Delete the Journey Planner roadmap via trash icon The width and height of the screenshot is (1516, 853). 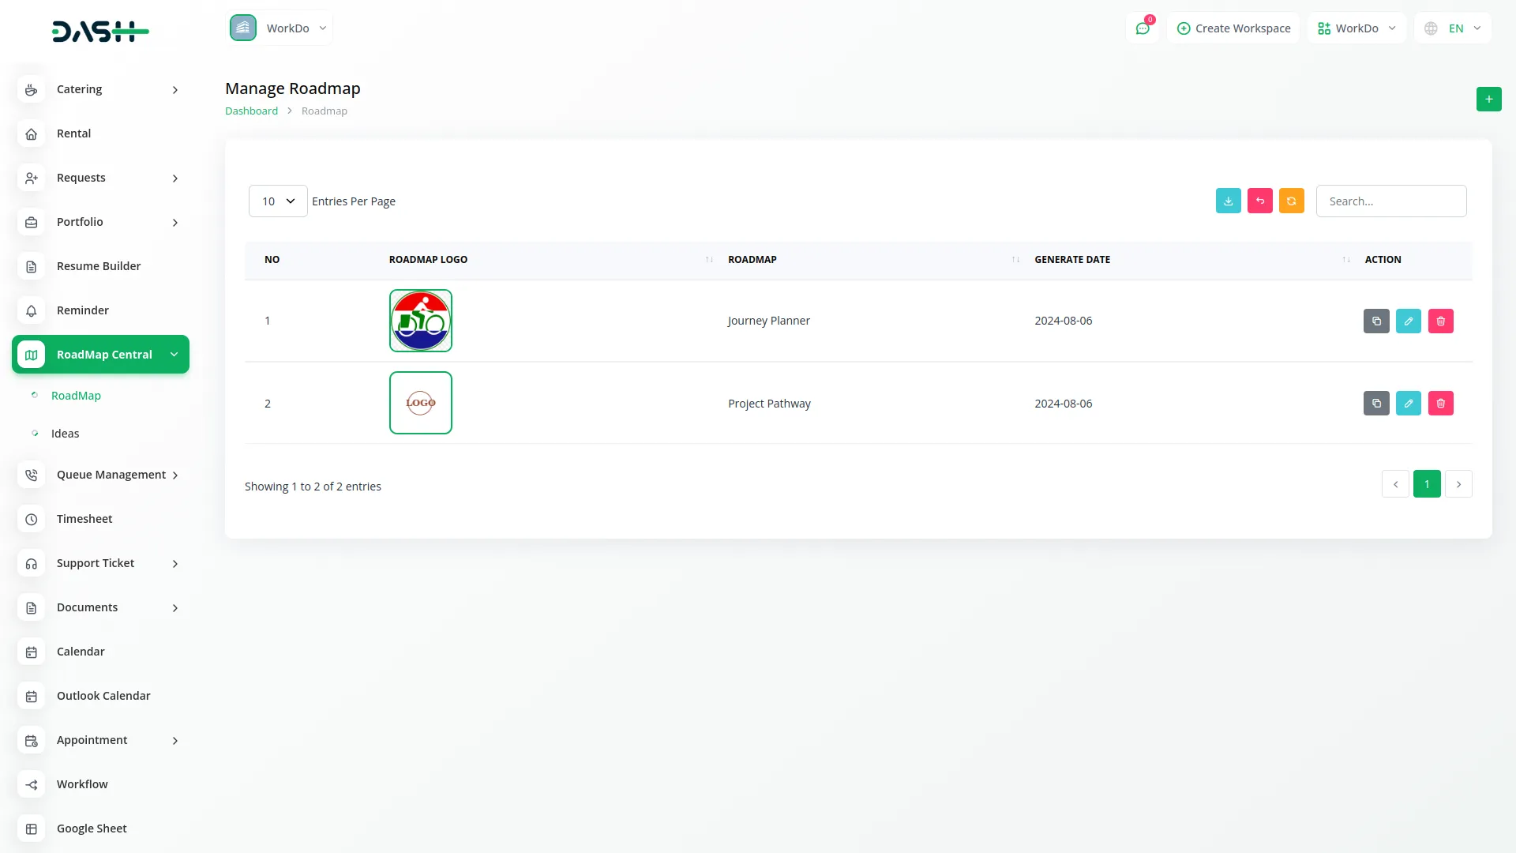[1440, 321]
